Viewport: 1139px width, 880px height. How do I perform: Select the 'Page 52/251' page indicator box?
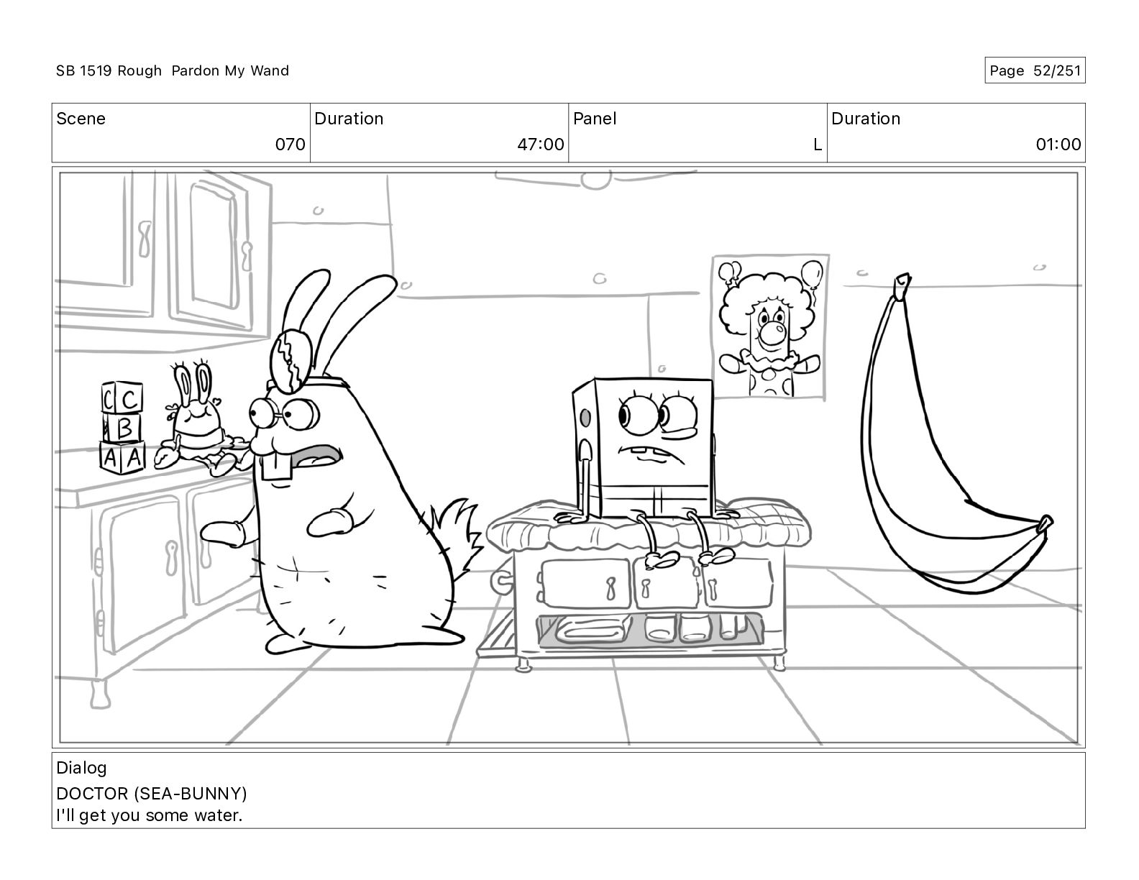[x=1035, y=70]
